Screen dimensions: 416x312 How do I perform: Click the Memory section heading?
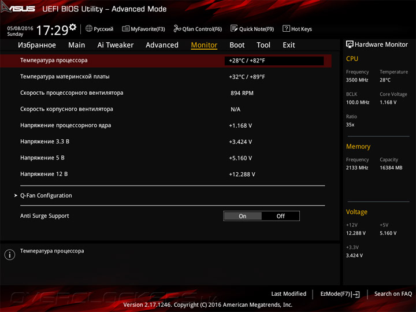point(358,146)
